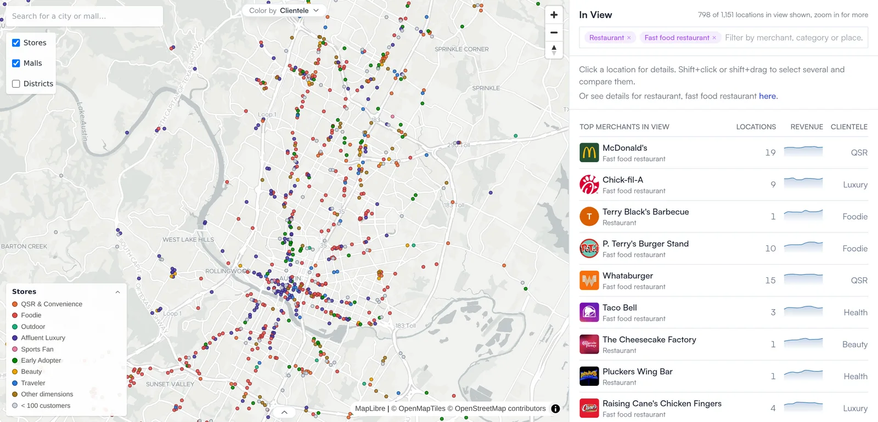
Task: Click the Pluckers Wing Bar logo
Action: point(589,377)
